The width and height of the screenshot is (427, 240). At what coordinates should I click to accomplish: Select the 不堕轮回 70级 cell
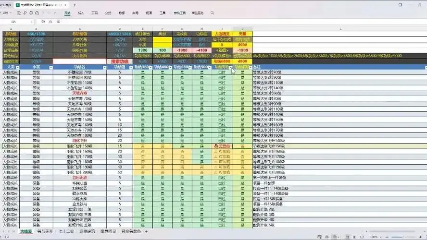(80, 72)
